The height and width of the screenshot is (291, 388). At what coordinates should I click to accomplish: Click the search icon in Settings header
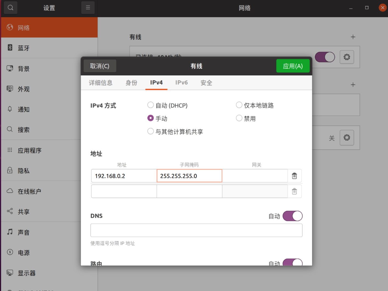pyautogui.click(x=10, y=8)
